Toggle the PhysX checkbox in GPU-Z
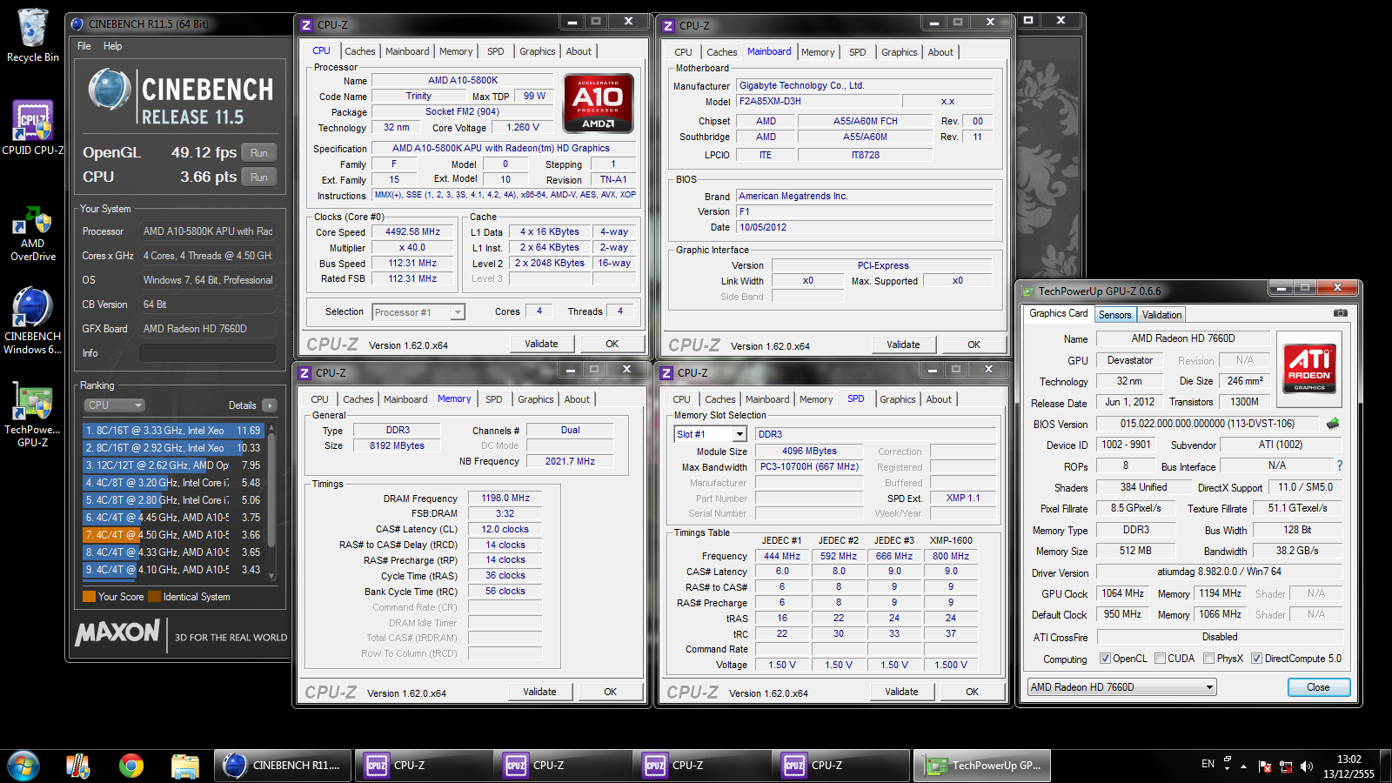Screen dimensions: 1392x783 pyautogui.click(x=1208, y=659)
